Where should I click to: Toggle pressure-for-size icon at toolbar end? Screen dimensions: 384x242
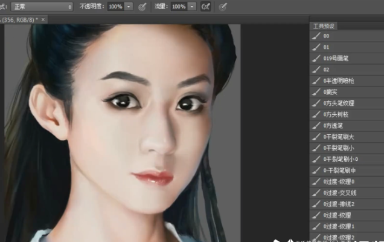(223, 7)
